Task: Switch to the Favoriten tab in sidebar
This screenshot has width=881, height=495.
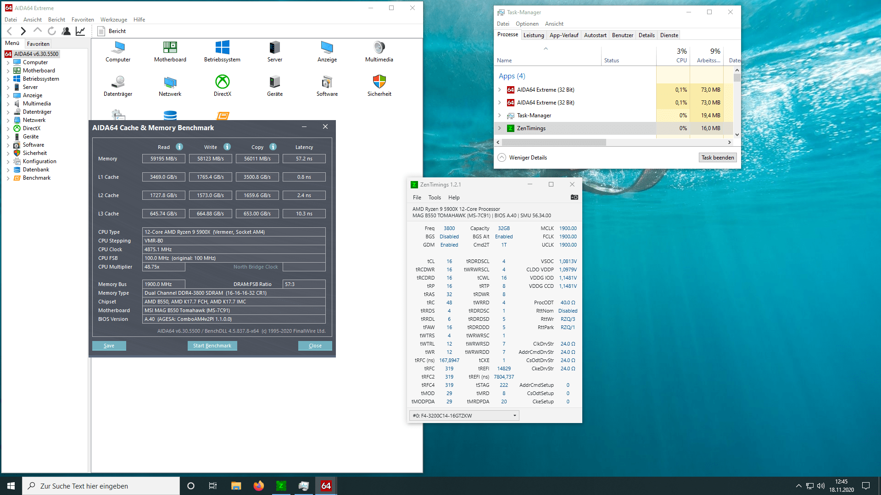Action: [38, 44]
